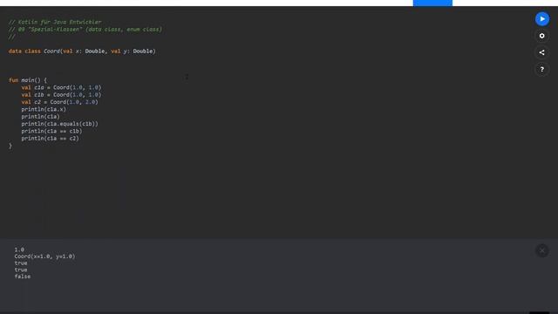Click the 'println(c1a == c2)' line
The height and width of the screenshot is (314, 558).
(x=50, y=138)
